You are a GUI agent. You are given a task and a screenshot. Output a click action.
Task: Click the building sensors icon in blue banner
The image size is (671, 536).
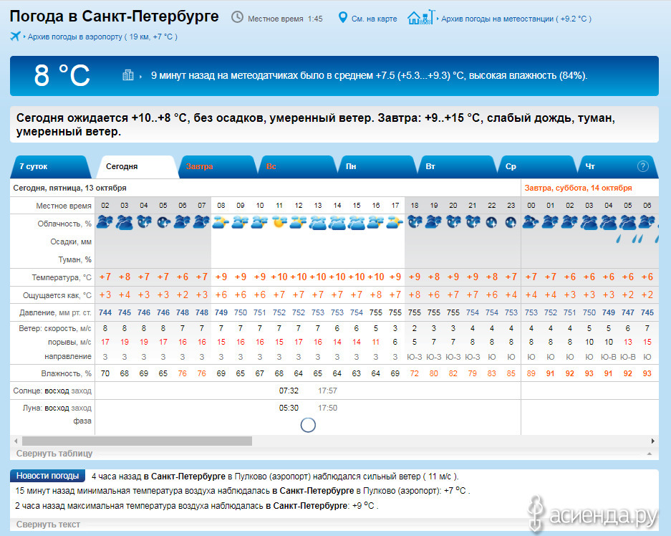(x=128, y=75)
